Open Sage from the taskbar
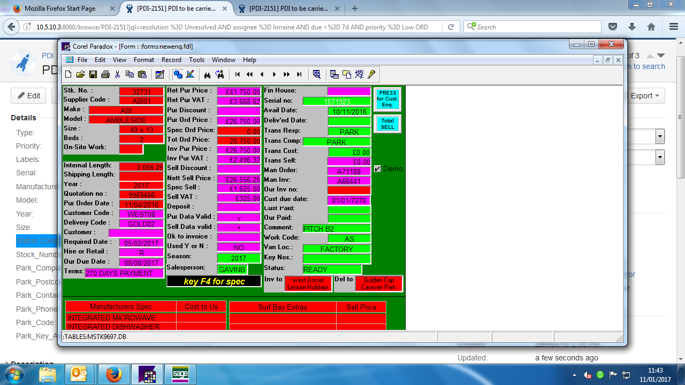Screen dimensions: 685x385 180,375
